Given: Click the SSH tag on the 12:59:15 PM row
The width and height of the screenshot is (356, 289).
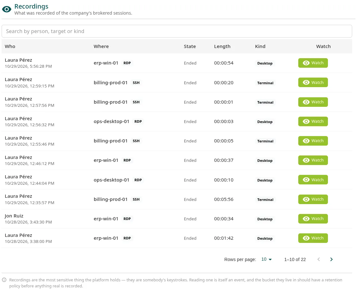Looking at the screenshot, I should coord(136,83).
